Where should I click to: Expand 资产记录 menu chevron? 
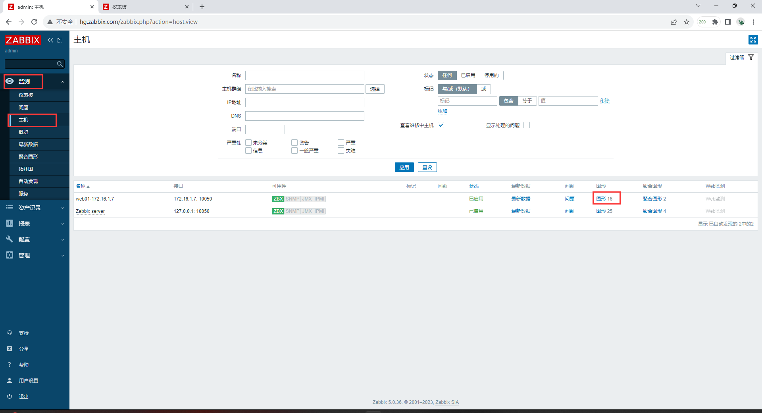(62, 208)
